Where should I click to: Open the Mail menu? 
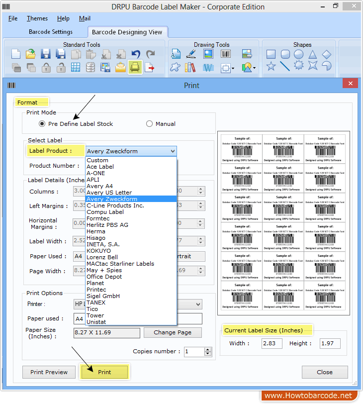(85, 18)
